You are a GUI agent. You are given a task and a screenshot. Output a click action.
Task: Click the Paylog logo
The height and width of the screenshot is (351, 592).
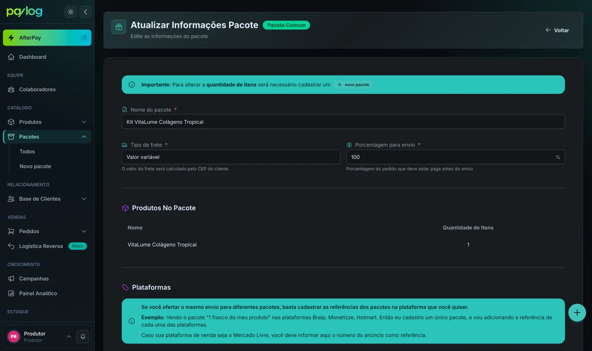25,12
